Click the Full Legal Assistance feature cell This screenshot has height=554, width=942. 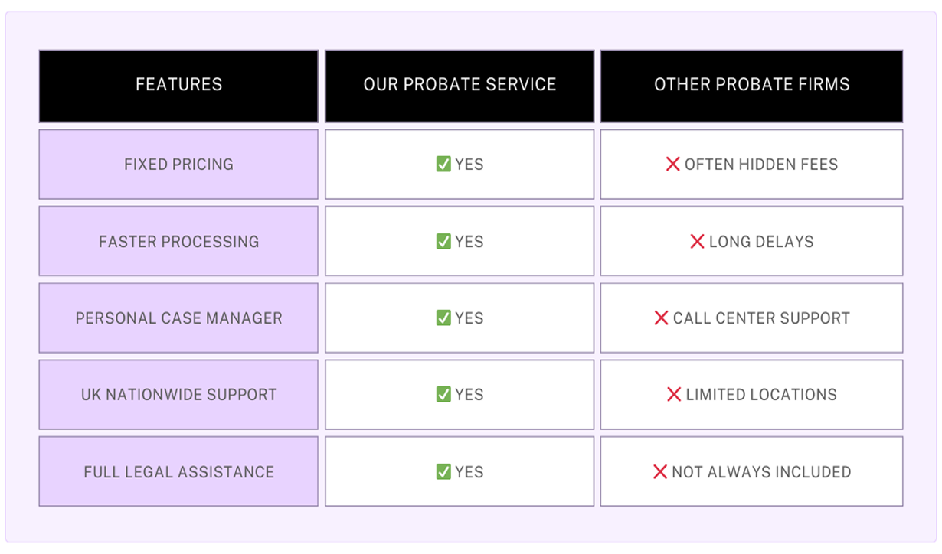click(178, 471)
